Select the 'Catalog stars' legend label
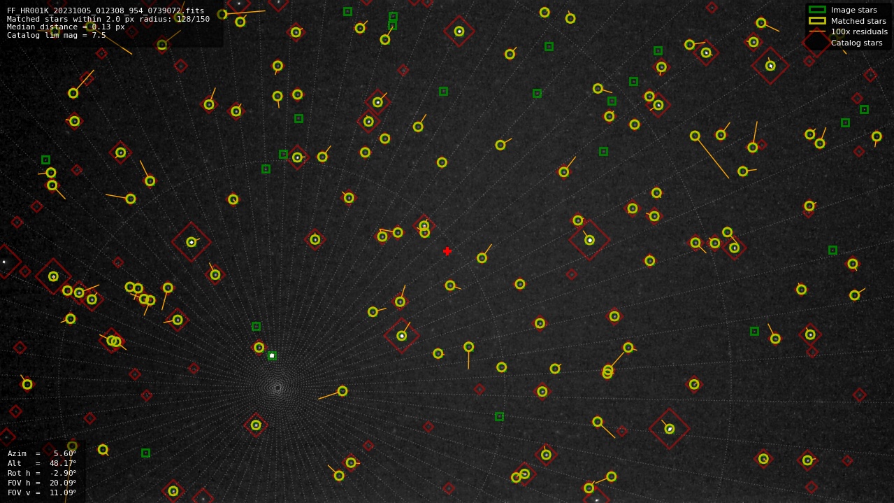The height and width of the screenshot is (503, 894). pyautogui.click(x=856, y=43)
